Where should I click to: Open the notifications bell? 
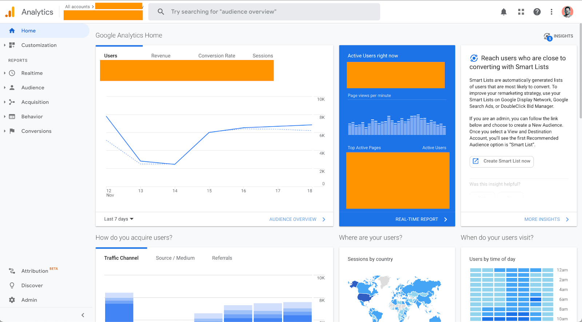point(504,12)
